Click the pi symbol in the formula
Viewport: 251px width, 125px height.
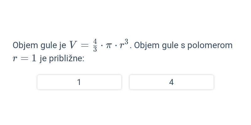coord(109,46)
